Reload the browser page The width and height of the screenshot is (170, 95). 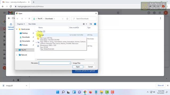(11, 6)
